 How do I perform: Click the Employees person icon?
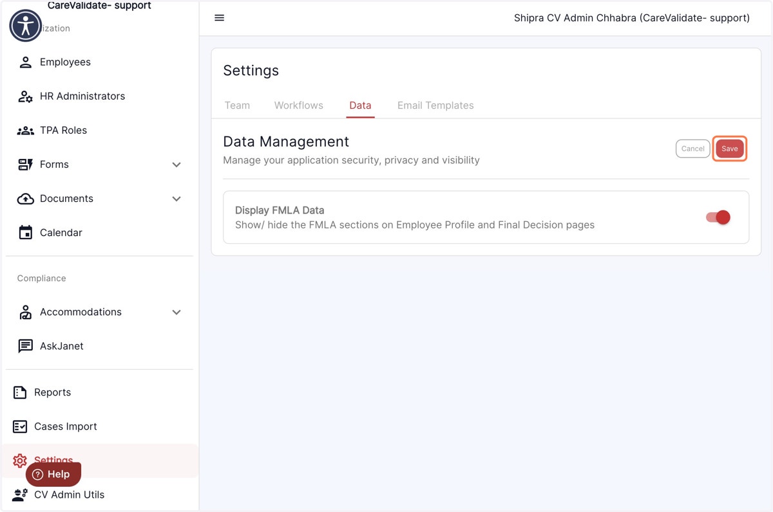[25, 62]
